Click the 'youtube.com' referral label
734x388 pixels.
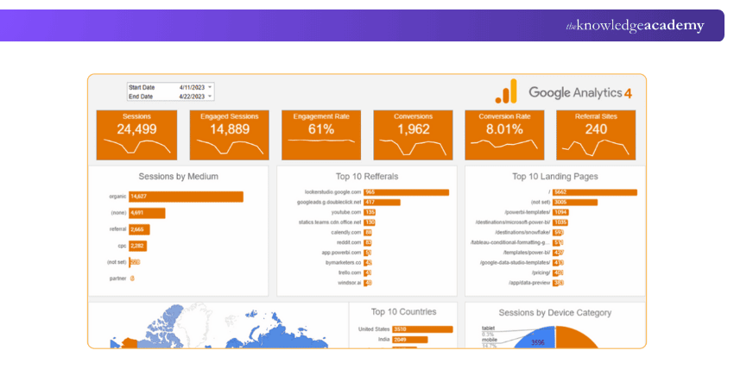(x=346, y=212)
